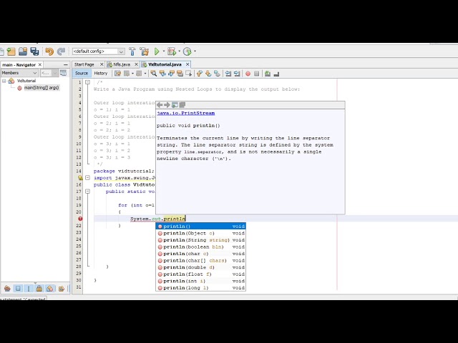Switch to the Start Page tab
The image size is (458, 343).
click(x=84, y=64)
